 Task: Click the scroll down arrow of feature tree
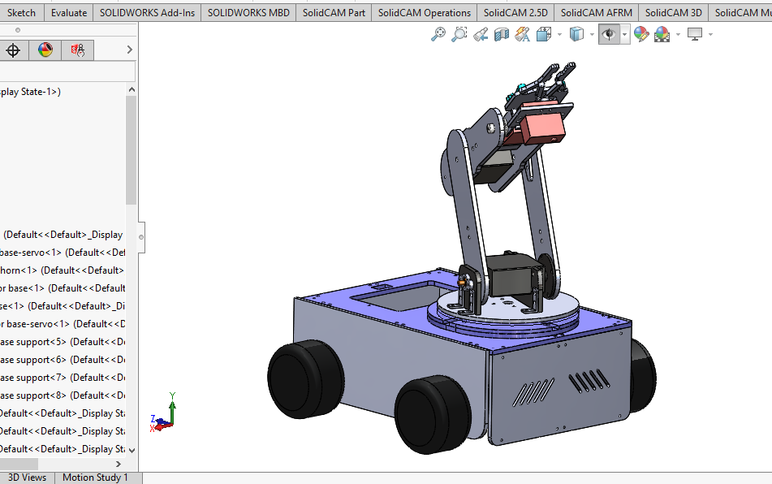pyautogui.click(x=132, y=450)
